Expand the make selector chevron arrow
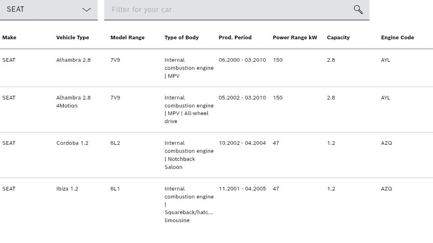The image size is (433, 243). [x=87, y=9]
